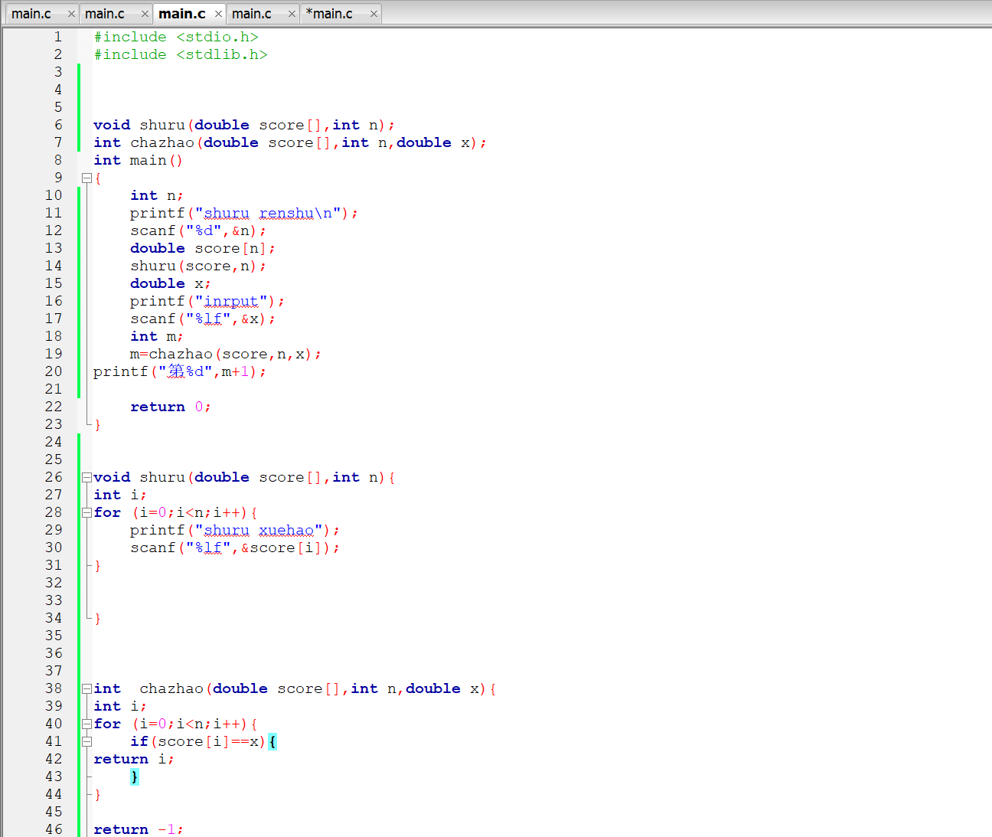Click the shuru prototype on line 6
The image size is (992, 837).
(x=244, y=125)
